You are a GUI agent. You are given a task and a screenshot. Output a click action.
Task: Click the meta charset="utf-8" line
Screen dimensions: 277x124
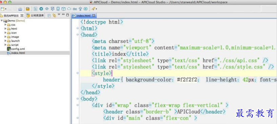(x=123, y=41)
